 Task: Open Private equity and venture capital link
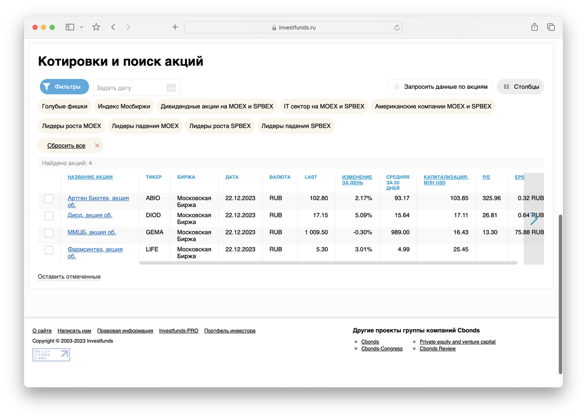click(x=457, y=342)
